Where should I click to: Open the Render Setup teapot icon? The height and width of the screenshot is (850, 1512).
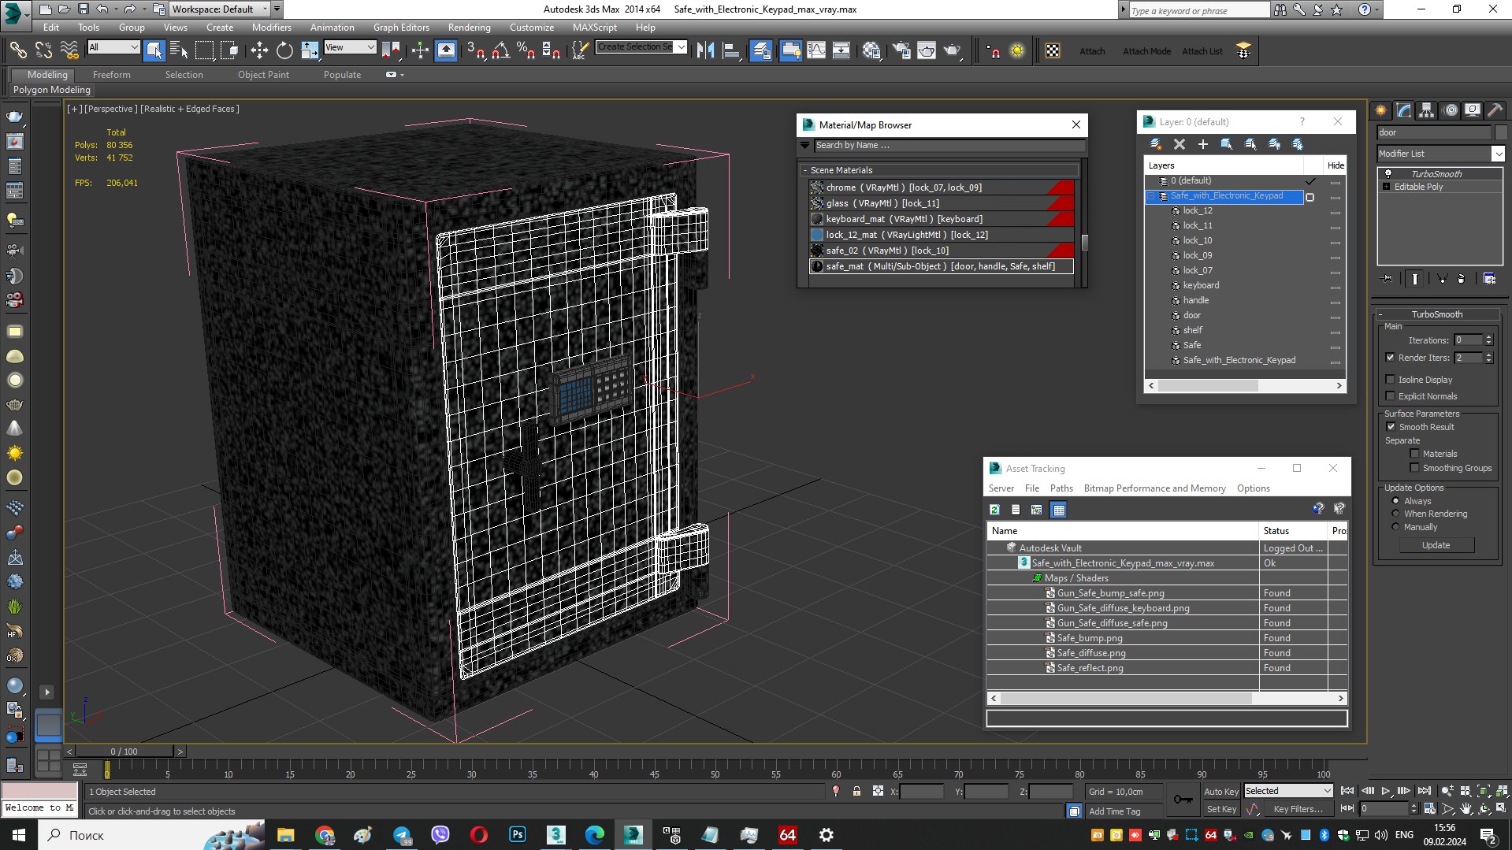(x=901, y=50)
